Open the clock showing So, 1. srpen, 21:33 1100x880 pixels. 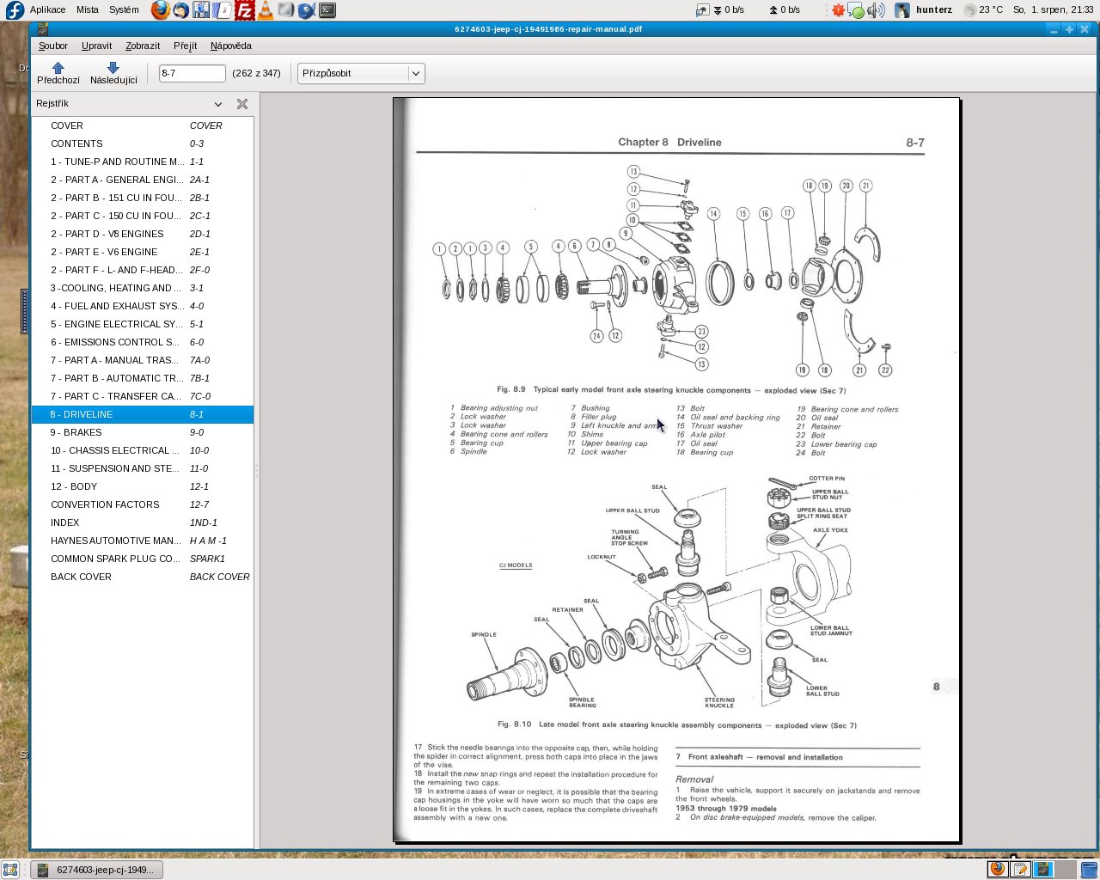(1053, 9)
